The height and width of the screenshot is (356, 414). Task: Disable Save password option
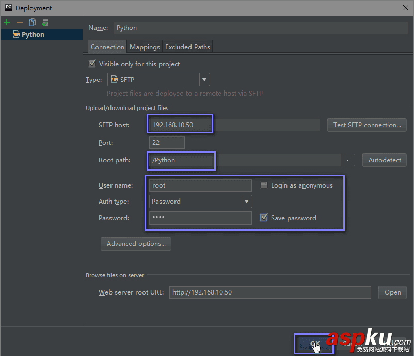click(263, 218)
